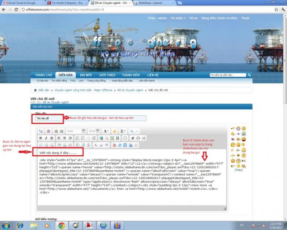The height and width of the screenshot is (230, 287).
Task: Open Bảng điều chỉnh cá nhân link
Action: point(219,18)
